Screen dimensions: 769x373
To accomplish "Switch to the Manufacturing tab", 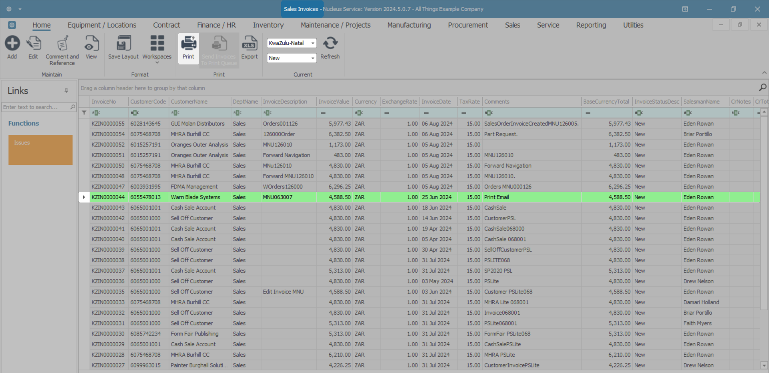I will [409, 25].
